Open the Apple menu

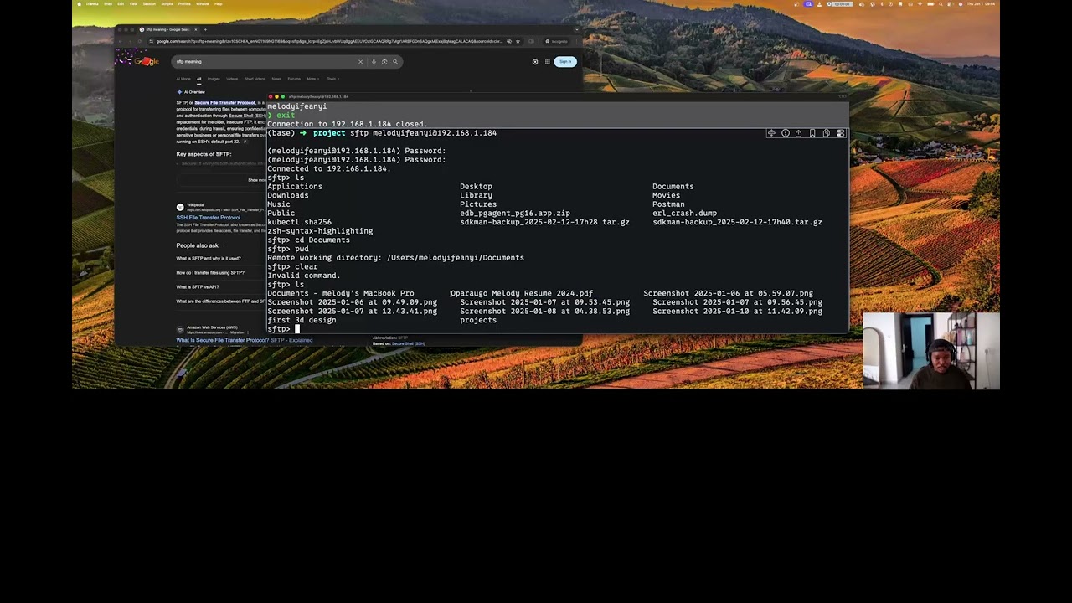[x=80, y=4]
